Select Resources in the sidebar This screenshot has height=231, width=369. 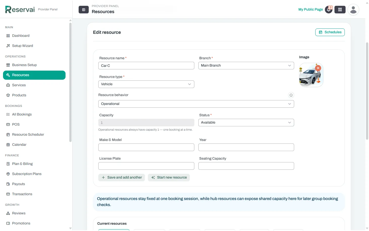pos(34,75)
